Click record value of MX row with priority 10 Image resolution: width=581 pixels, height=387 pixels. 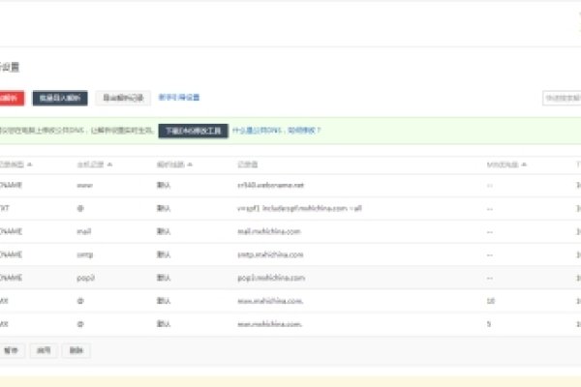270,301
